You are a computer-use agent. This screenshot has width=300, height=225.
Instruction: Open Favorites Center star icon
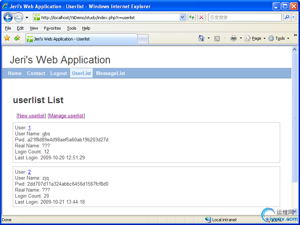pos(7,38)
